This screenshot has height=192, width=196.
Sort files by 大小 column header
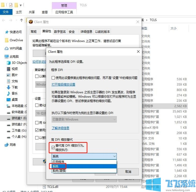174,28
